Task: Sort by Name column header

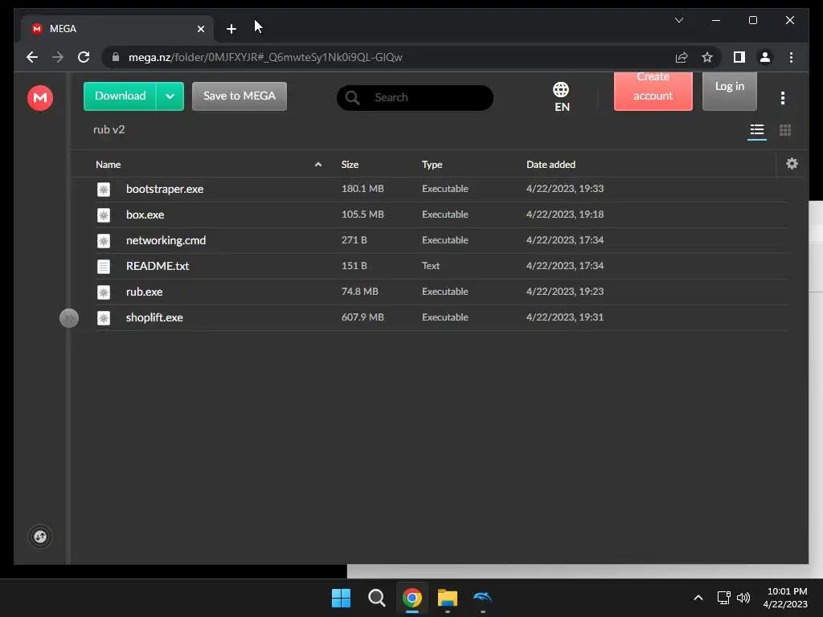Action: point(109,165)
